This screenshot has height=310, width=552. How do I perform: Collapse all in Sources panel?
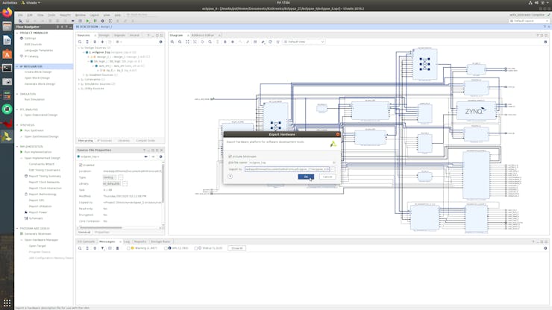[87, 42]
